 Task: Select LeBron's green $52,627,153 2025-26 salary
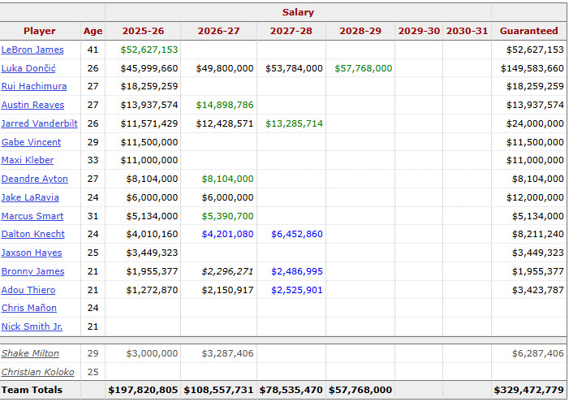[149, 50]
